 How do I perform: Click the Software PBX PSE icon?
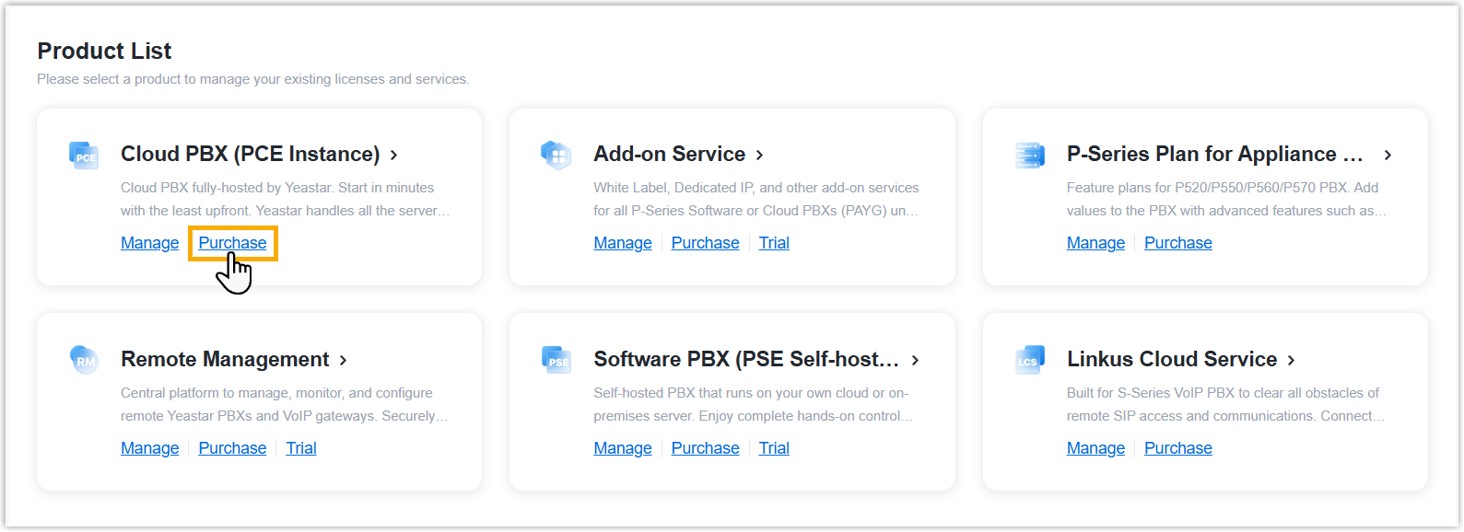pyautogui.click(x=556, y=360)
